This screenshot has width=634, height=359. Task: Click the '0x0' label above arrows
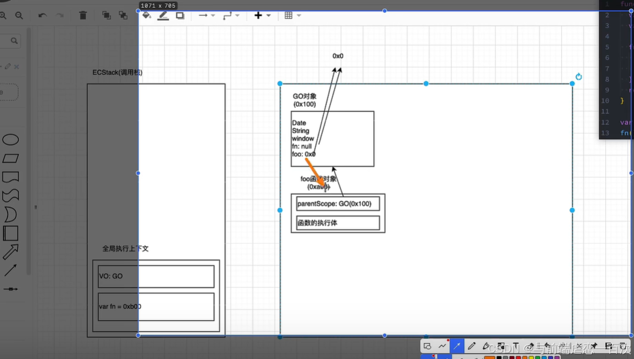(x=338, y=56)
